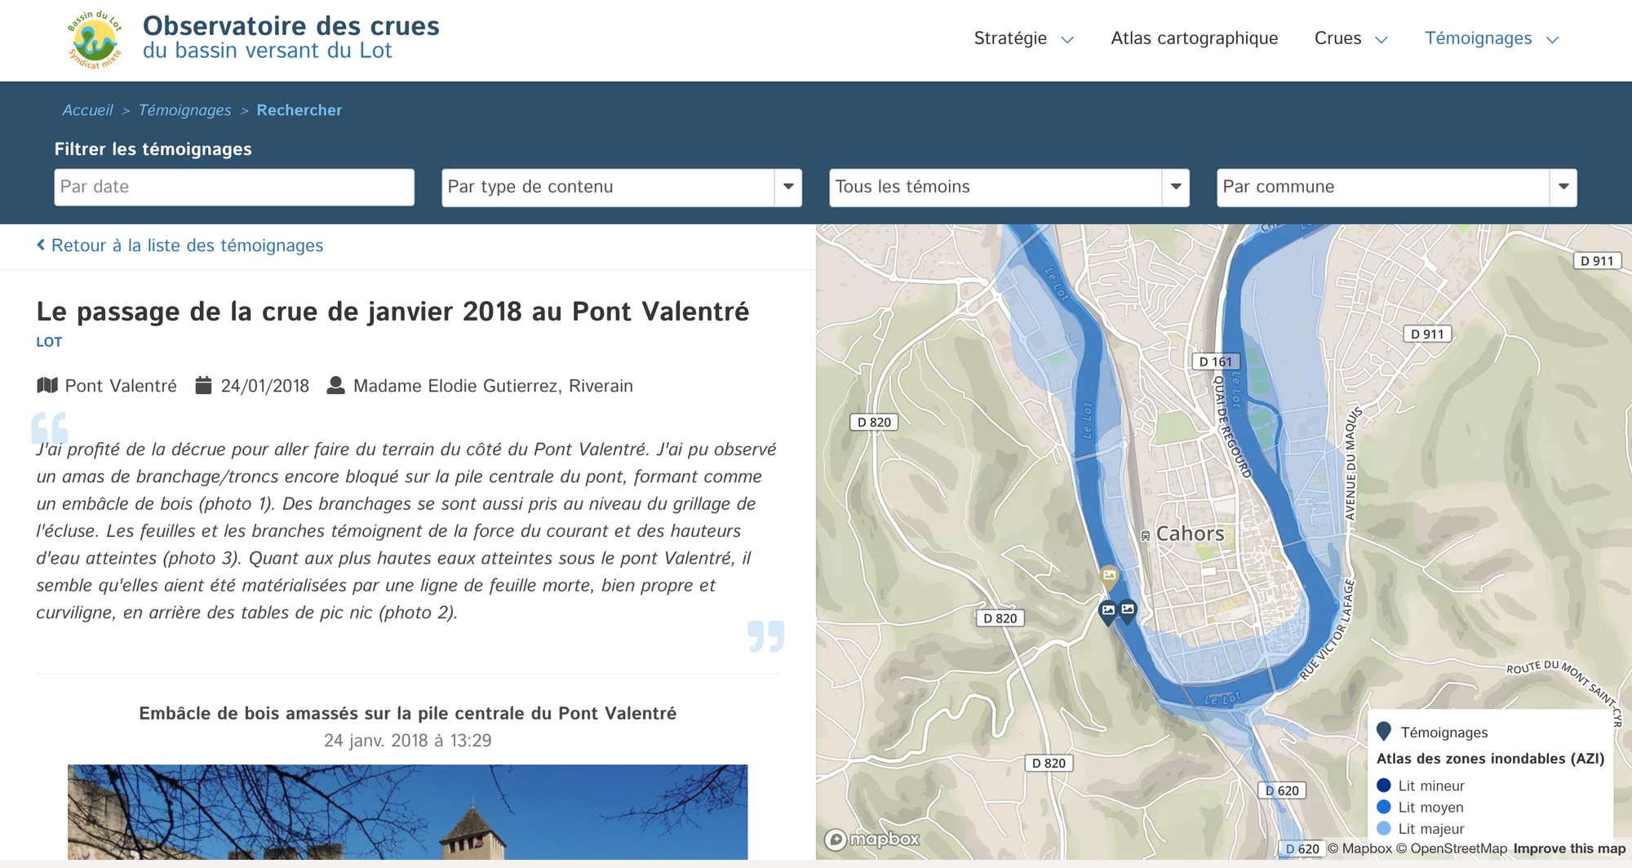
Task: Click the Lit mineur legend color dot
Action: 1384,786
